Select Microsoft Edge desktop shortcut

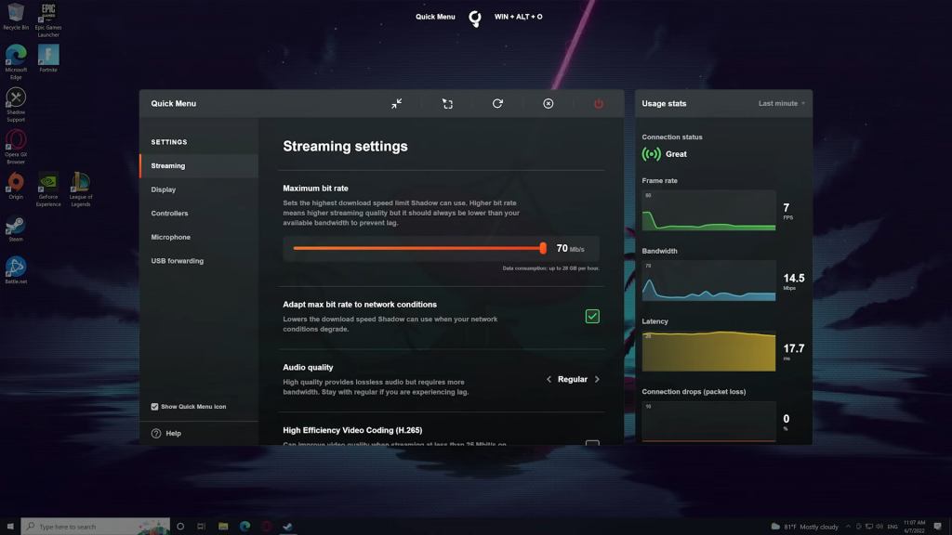[x=16, y=62]
